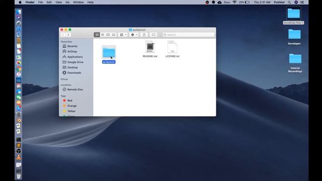
Task: Select the topmost desktop folder icon
Action: (x=294, y=14)
